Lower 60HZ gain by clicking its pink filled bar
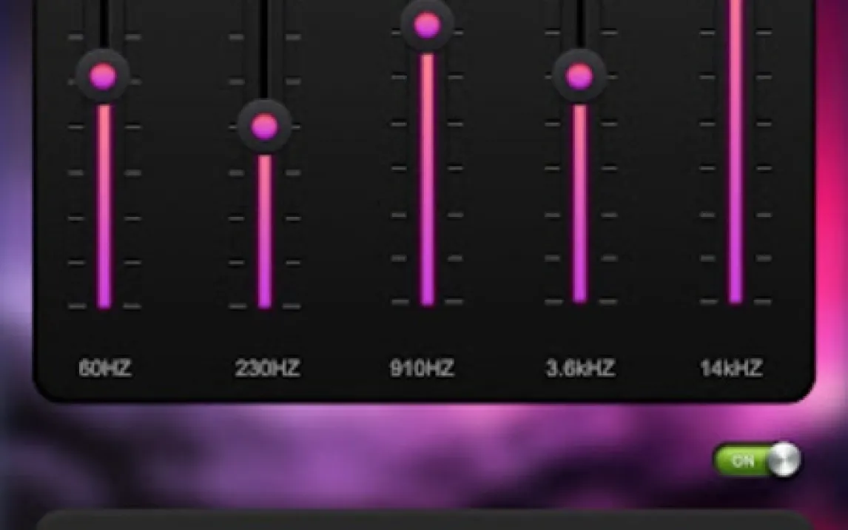 click(x=104, y=207)
